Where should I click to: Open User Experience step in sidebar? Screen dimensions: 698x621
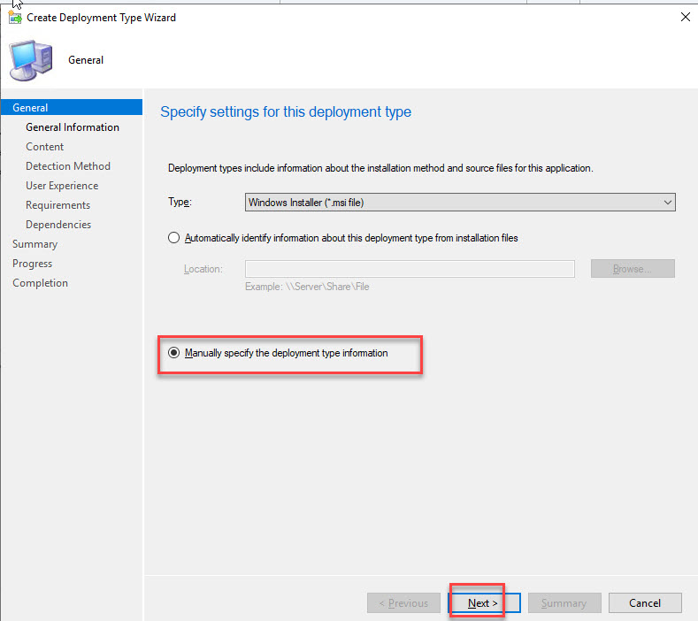[x=62, y=186]
